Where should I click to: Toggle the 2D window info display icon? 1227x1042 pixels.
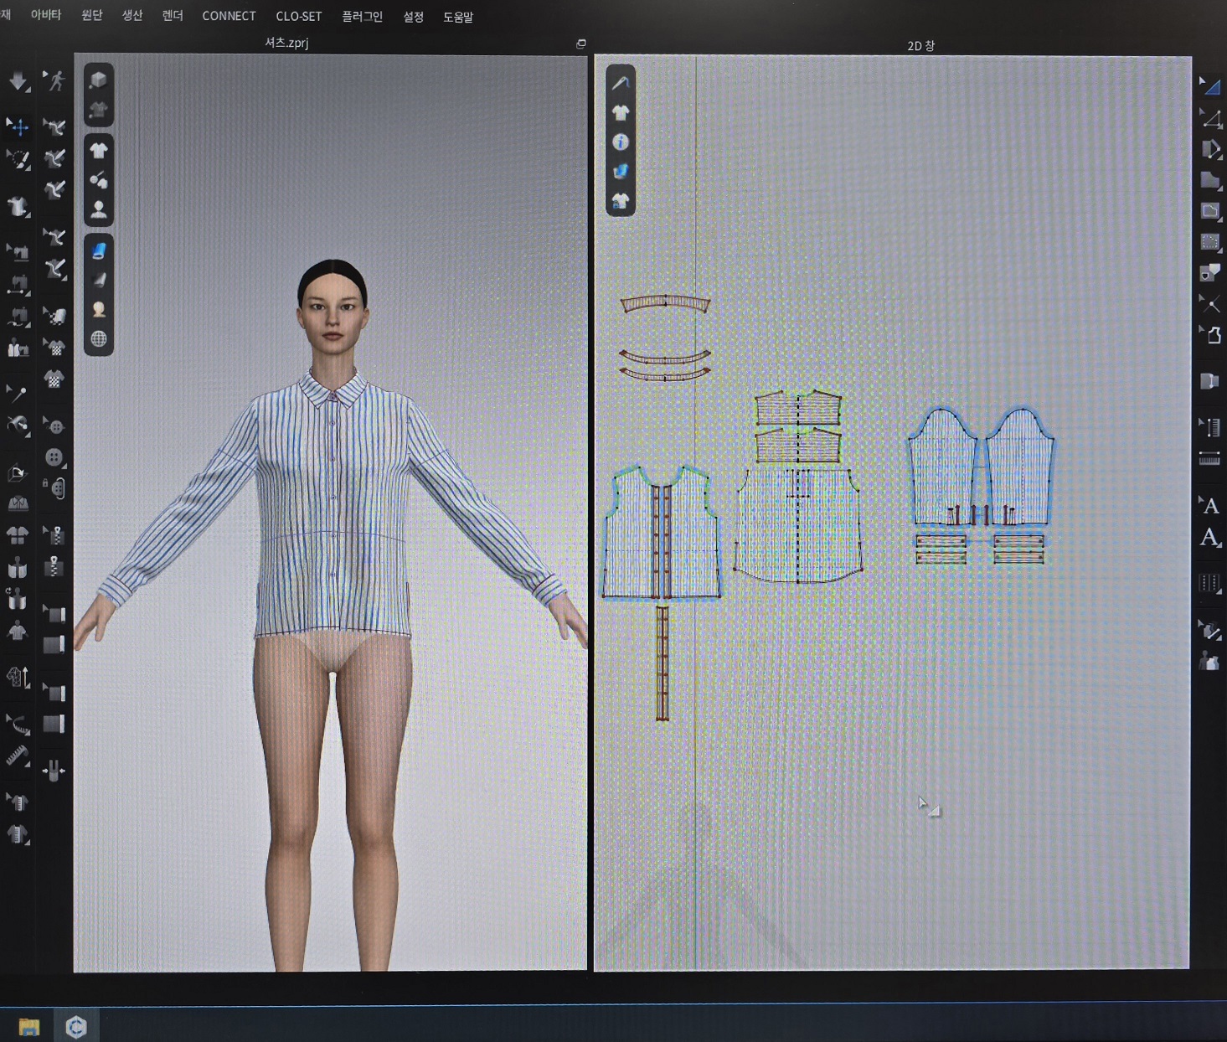tap(621, 142)
